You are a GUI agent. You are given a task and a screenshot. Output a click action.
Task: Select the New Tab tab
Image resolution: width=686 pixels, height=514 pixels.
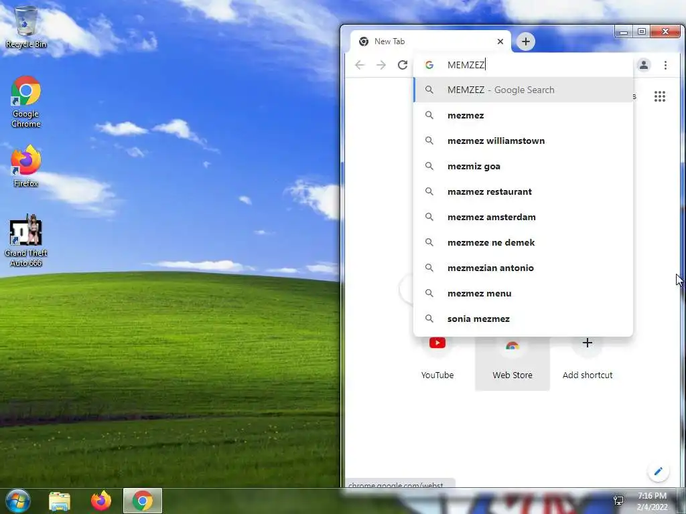click(x=431, y=41)
